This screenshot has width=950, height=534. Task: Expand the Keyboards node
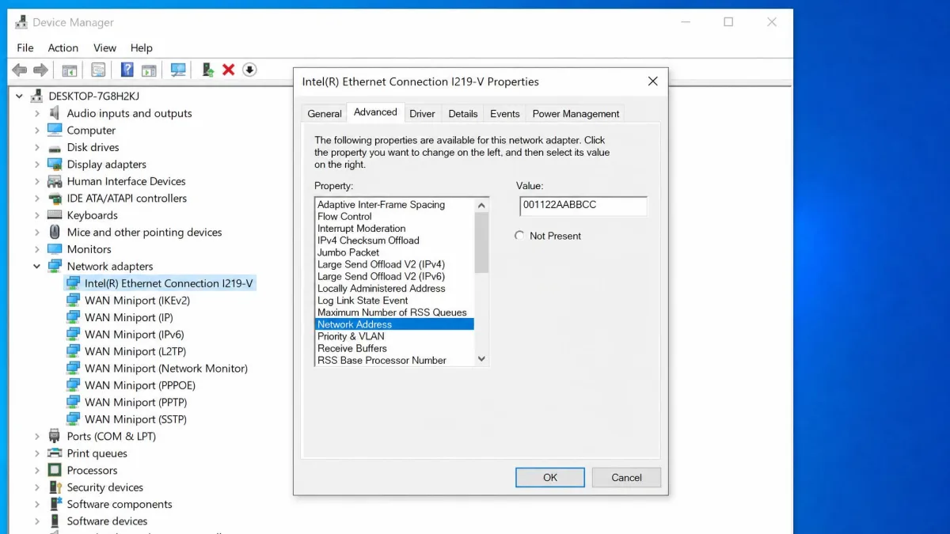(x=36, y=215)
